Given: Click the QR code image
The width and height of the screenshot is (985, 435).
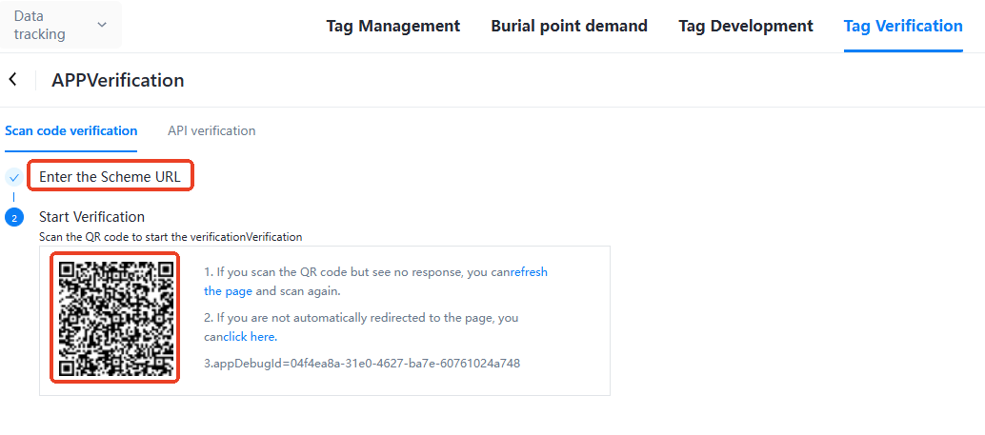Looking at the screenshot, I should pos(115,317).
